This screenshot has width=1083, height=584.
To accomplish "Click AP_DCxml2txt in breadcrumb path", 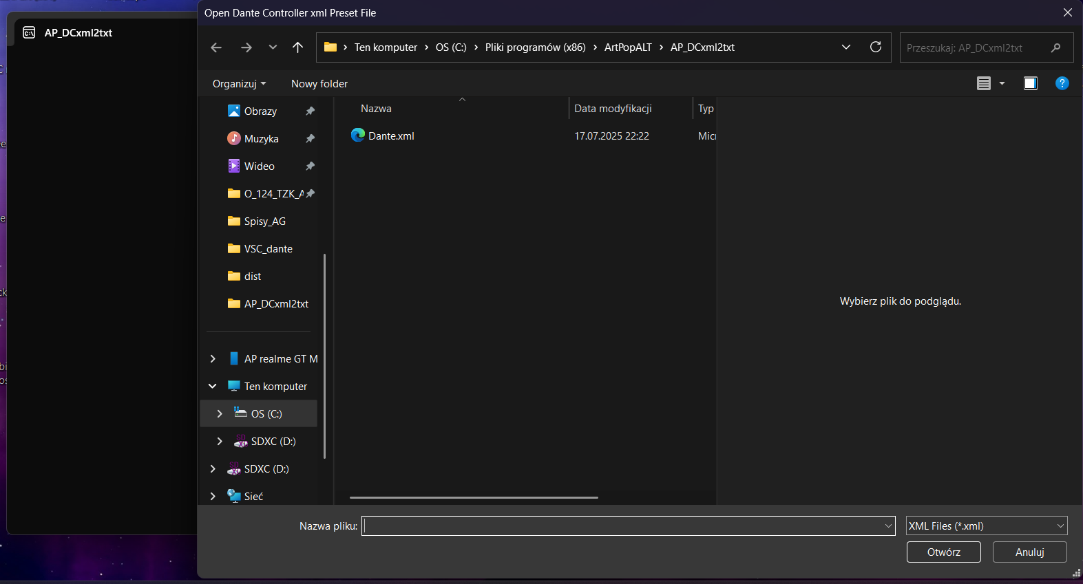I will (x=702, y=47).
